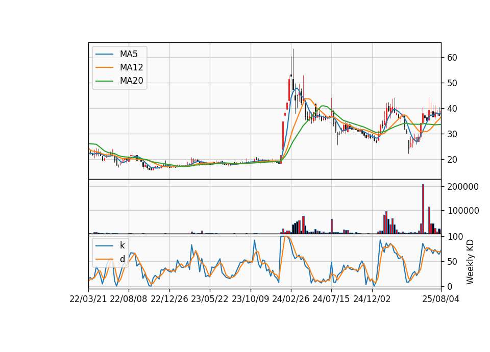Click the date label 24/07/15
Viewport: 490px width, 352px height.
[x=331, y=299]
